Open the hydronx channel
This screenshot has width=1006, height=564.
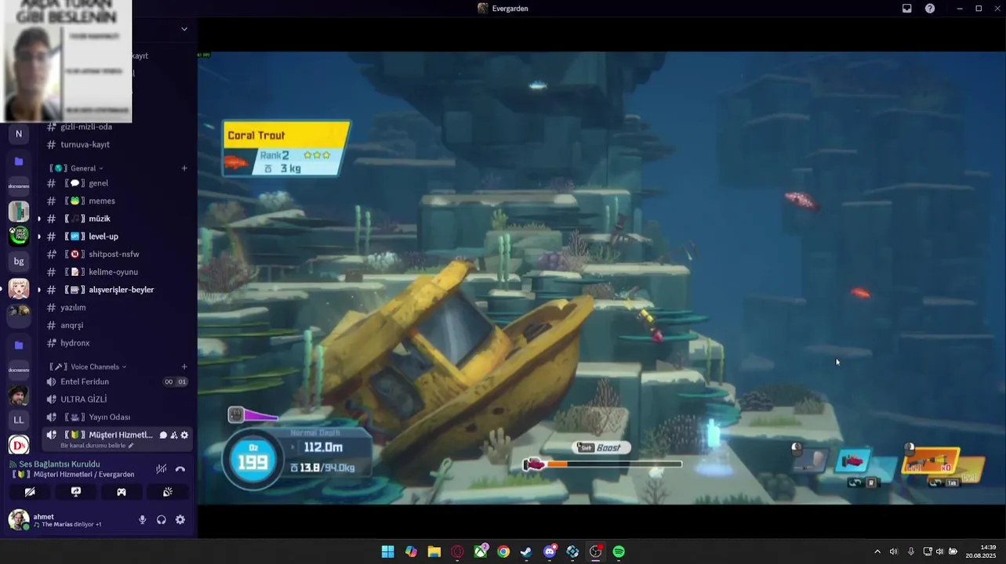point(116,343)
